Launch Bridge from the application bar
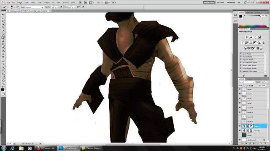Image resolution: width=270 pixels, height=151 pixels. (80, 3)
